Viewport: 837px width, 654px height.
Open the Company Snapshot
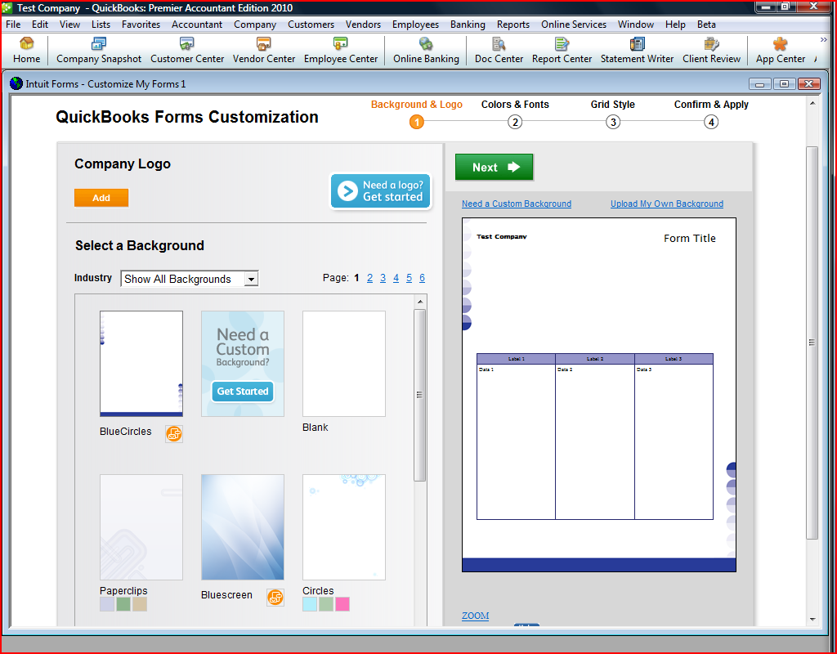click(x=99, y=50)
